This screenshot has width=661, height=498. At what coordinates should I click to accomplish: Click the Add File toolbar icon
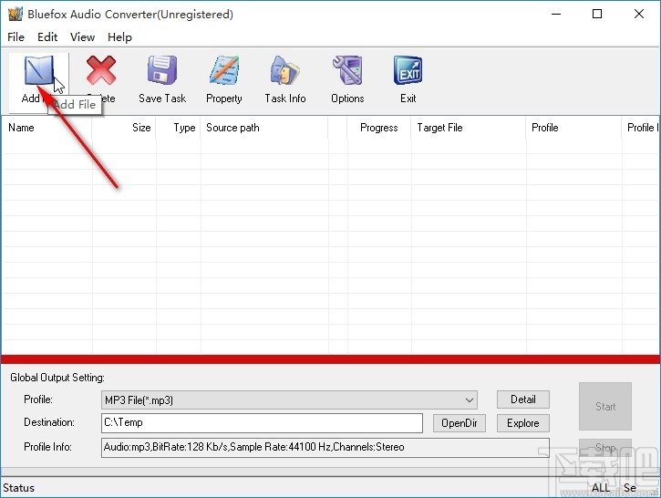(38, 70)
